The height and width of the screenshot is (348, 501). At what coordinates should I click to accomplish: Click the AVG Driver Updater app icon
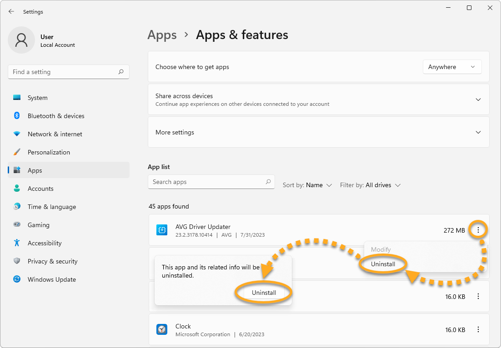click(162, 230)
